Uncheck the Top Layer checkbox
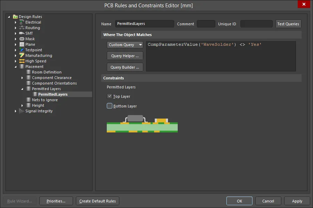Image resolution: width=313 pixels, height=208 pixels. [x=110, y=96]
